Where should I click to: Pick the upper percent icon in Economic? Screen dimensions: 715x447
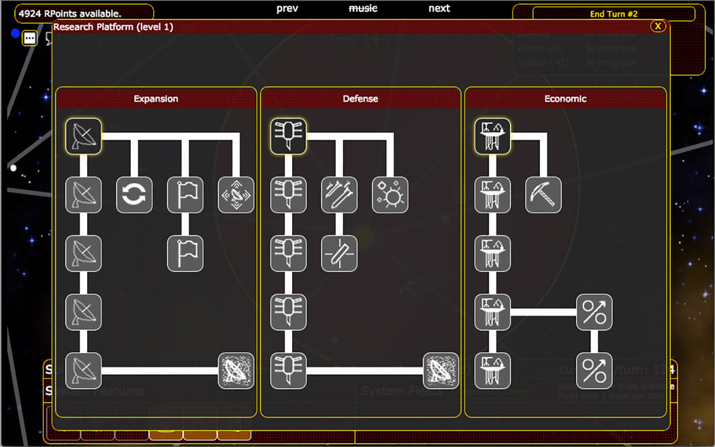(x=594, y=312)
